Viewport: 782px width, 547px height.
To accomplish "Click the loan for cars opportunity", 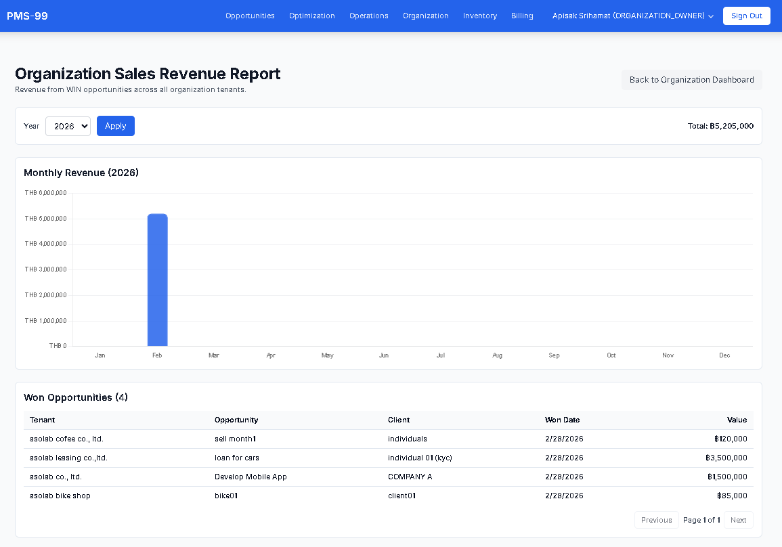I will click(x=236, y=458).
